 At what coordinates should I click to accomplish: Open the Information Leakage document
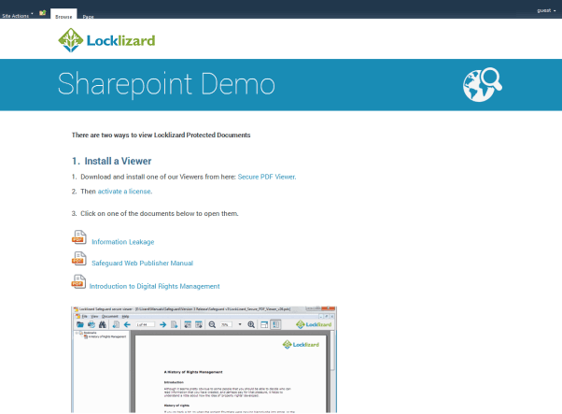tap(123, 242)
